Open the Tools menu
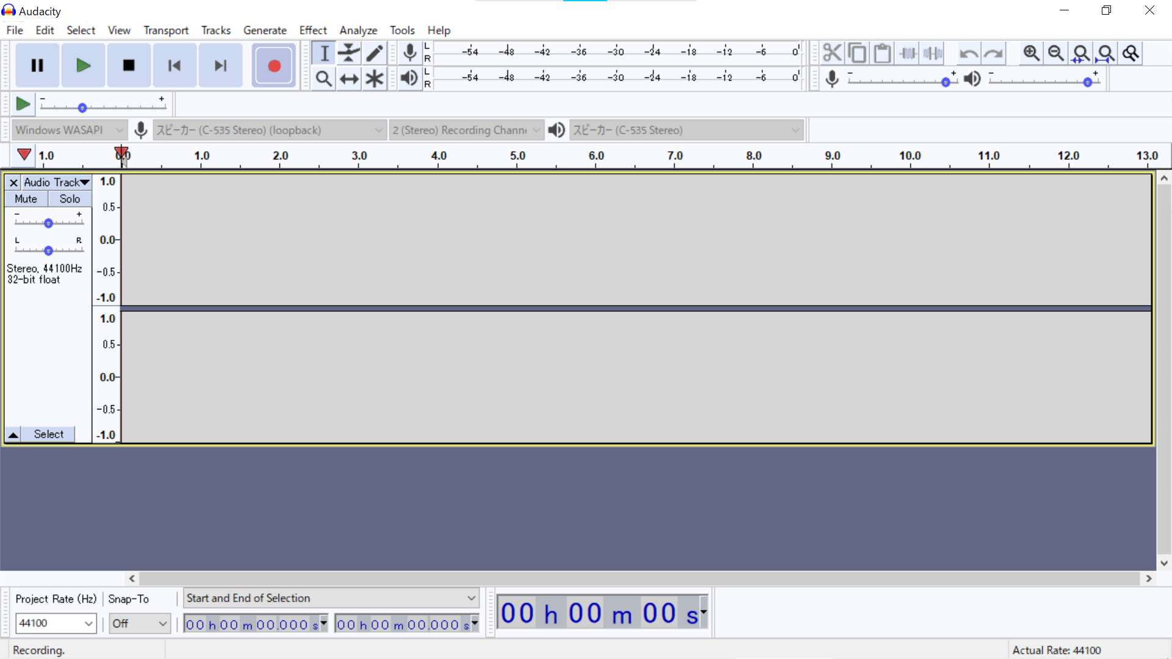The image size is (1172, 659). coord(402,30)
